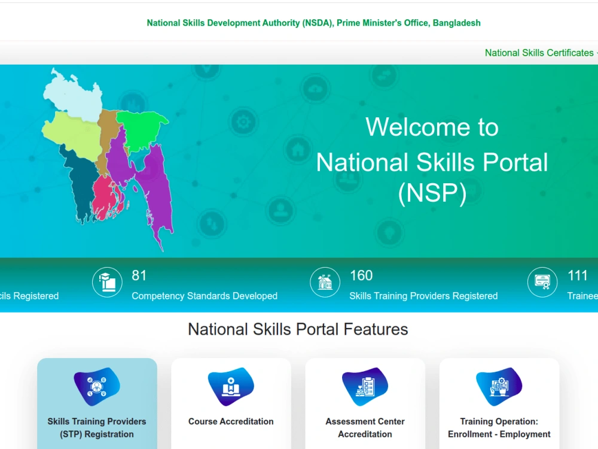Click the Skills Training Providers Registered building icon
The image size is (598, 449).
[325, 282]
